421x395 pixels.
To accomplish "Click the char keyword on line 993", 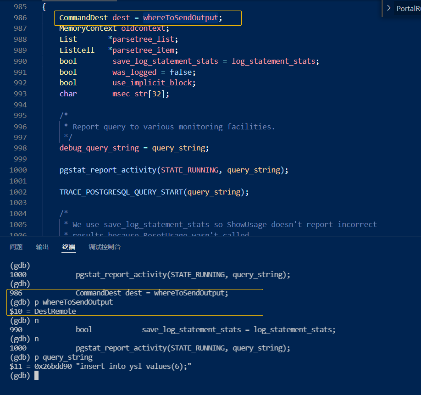I will pos(68,94).
